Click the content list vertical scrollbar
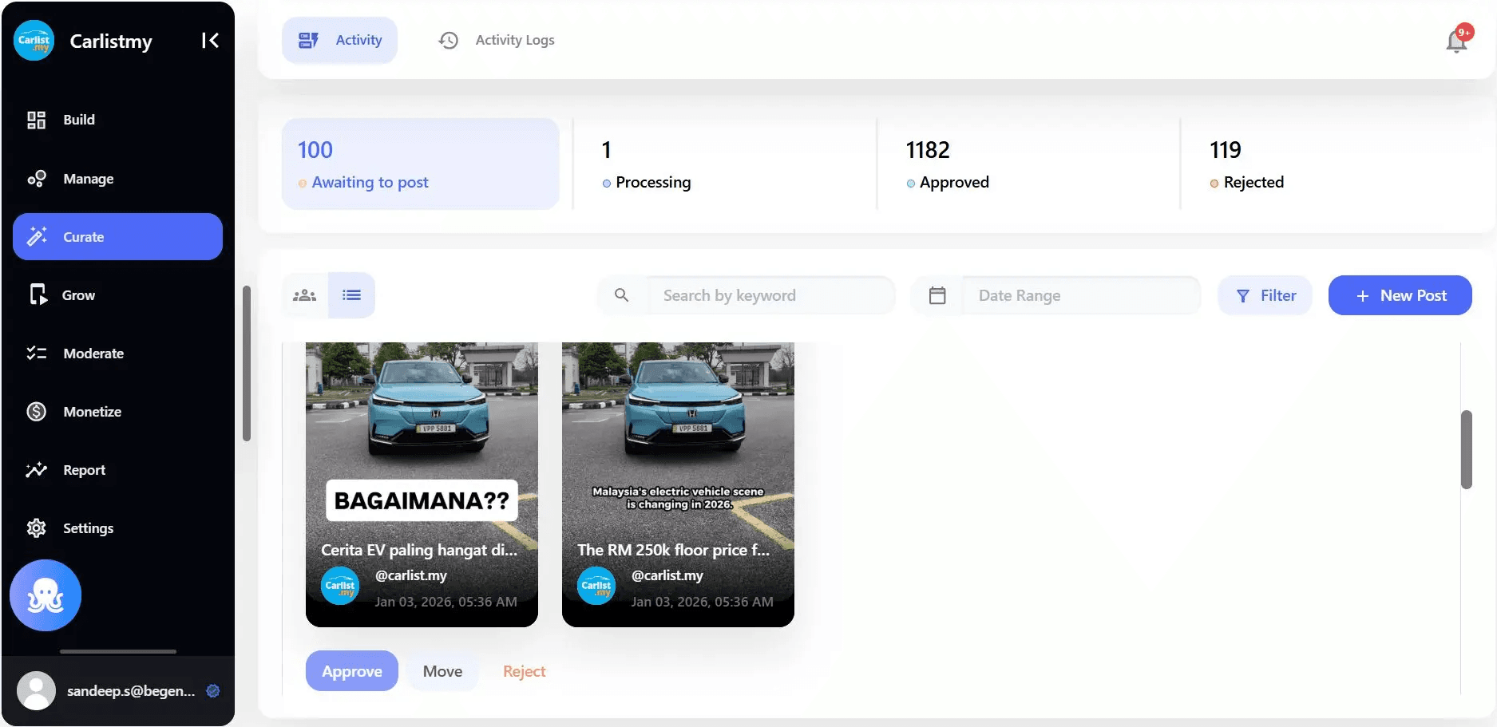Viewport: 1497px width, 727px height. [1466, 449]
